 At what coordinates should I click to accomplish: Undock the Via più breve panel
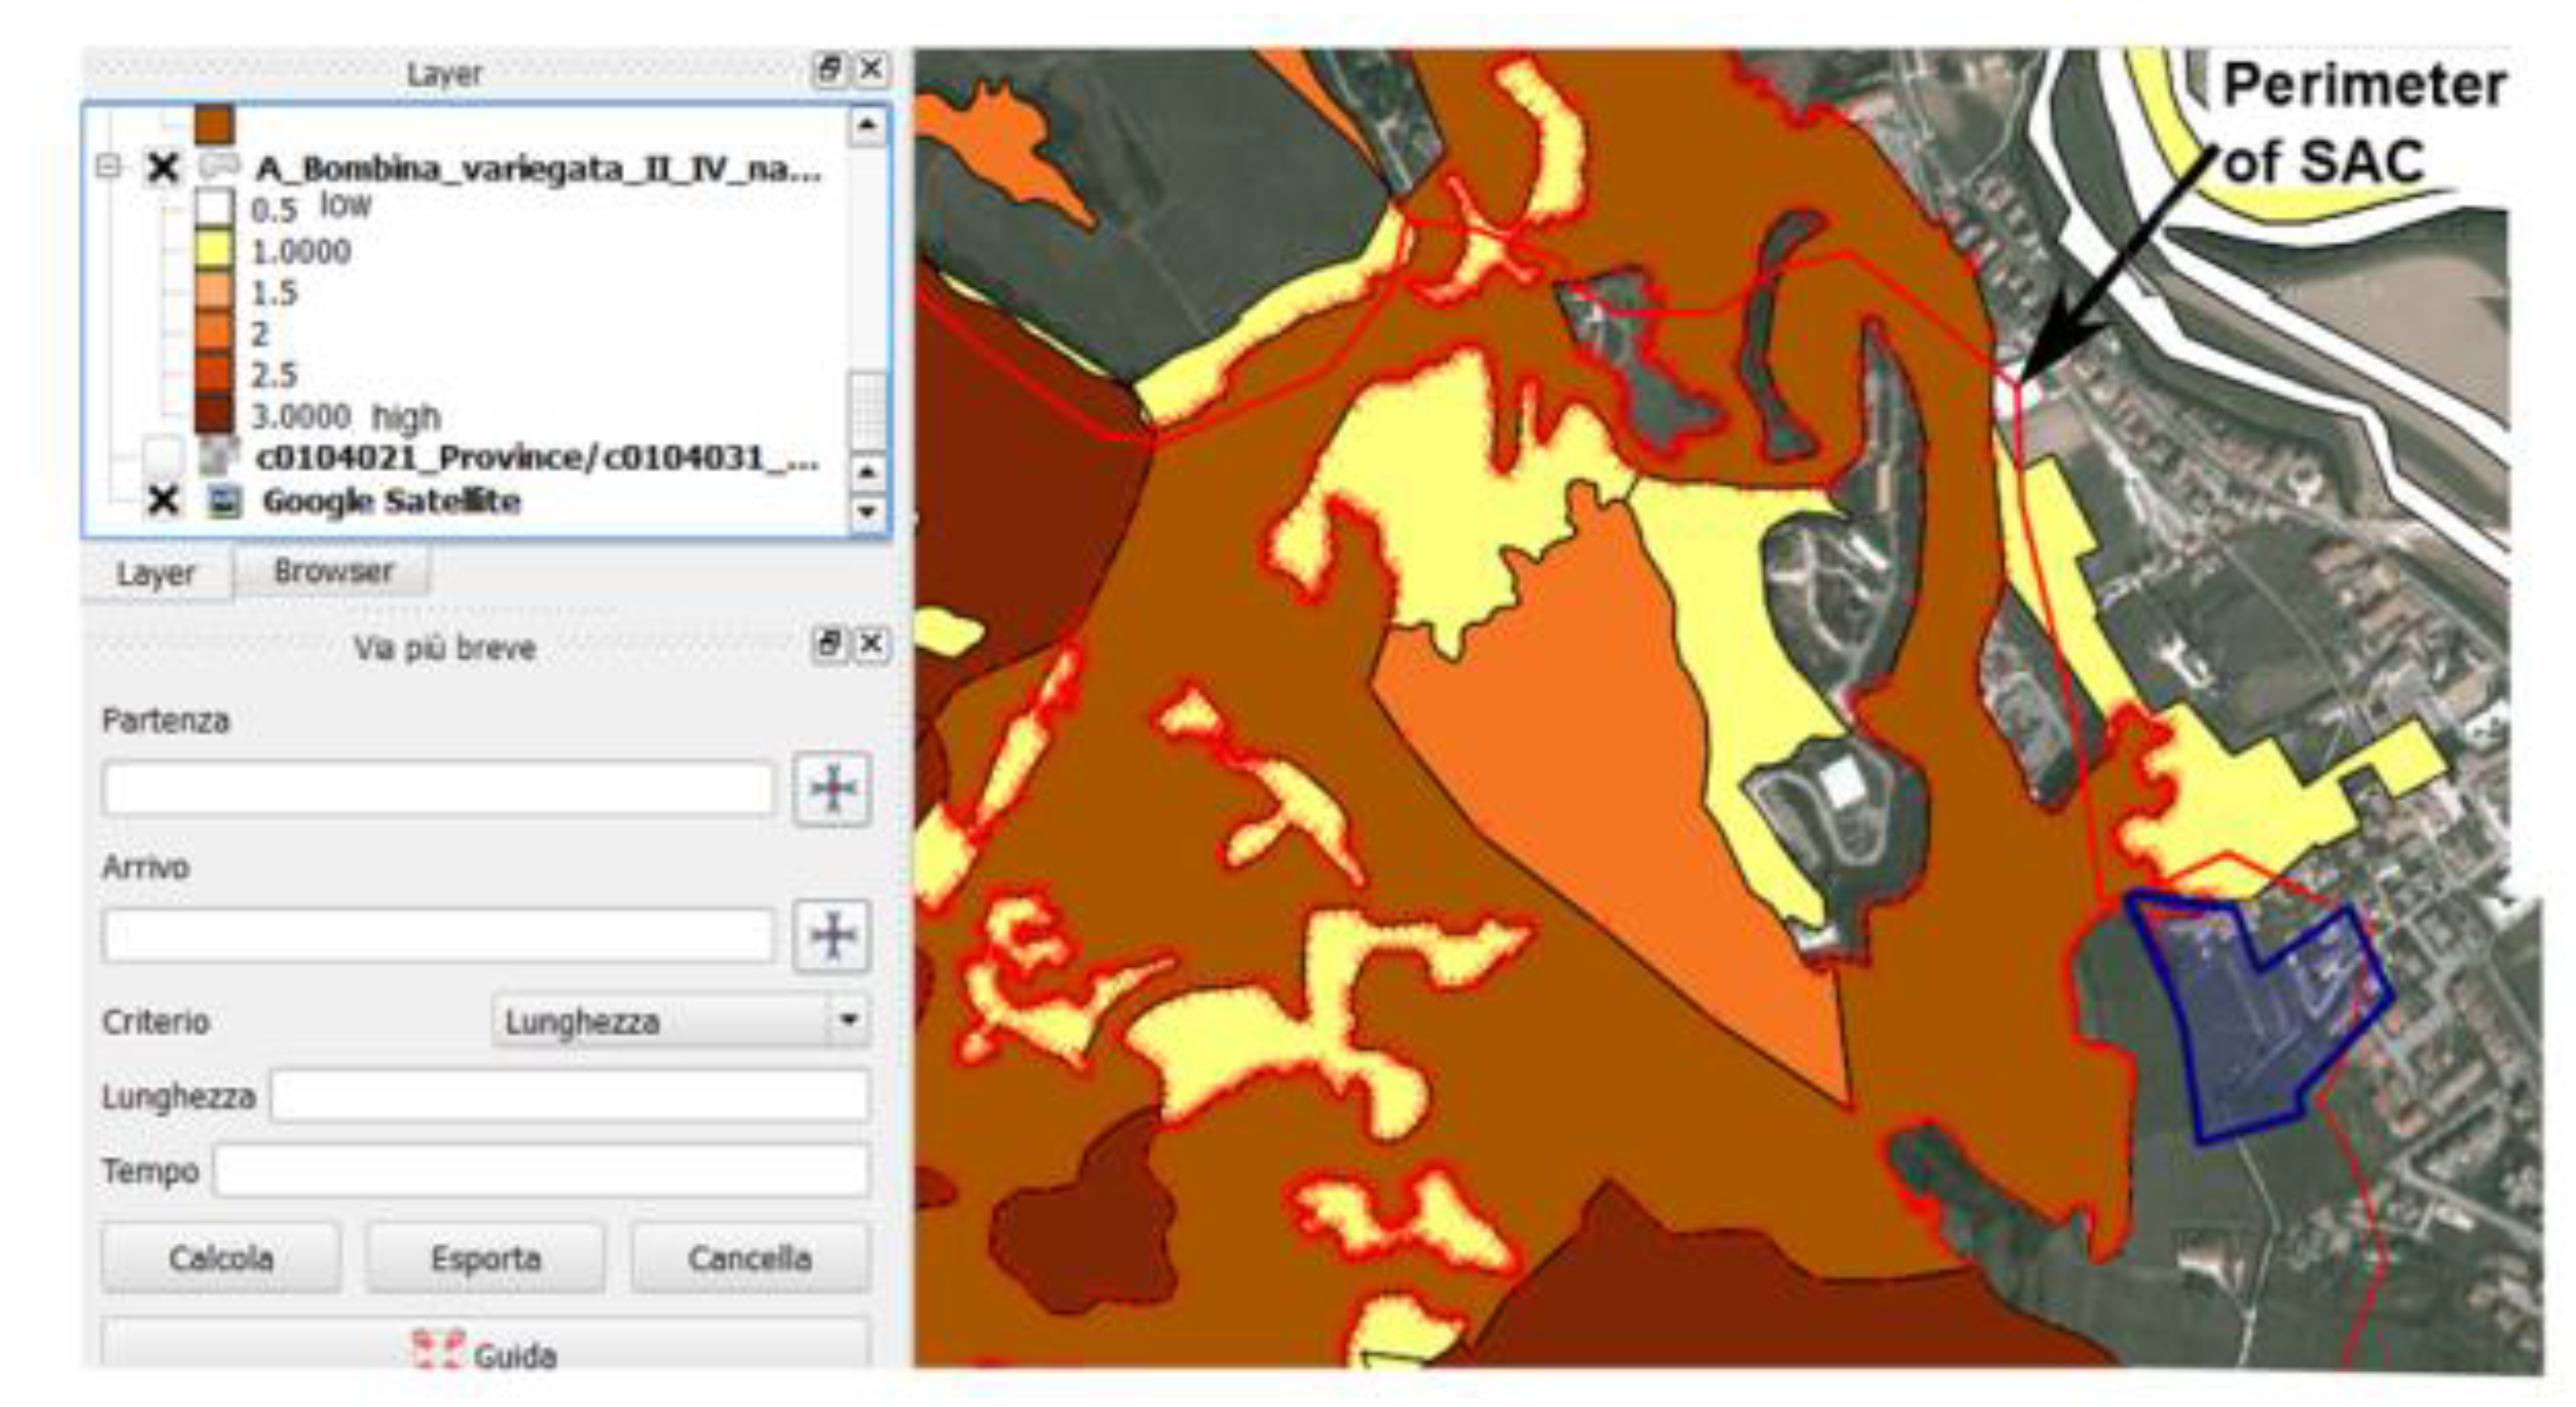[828, 643]
